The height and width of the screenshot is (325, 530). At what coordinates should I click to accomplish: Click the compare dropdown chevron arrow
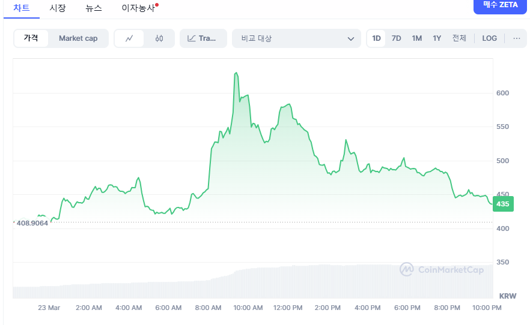pos(351,39)
